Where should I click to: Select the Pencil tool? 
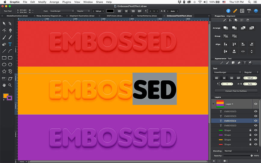pyautogui.click(x=10, y=37)
